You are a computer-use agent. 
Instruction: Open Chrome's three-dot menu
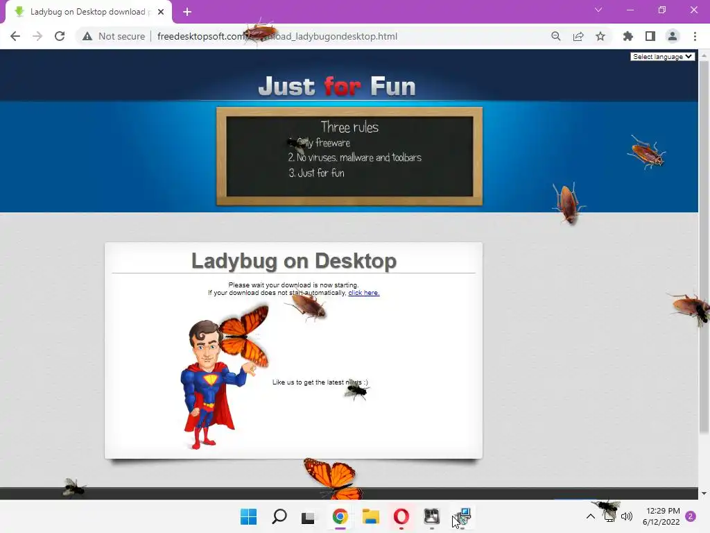[x=695, y=36]
